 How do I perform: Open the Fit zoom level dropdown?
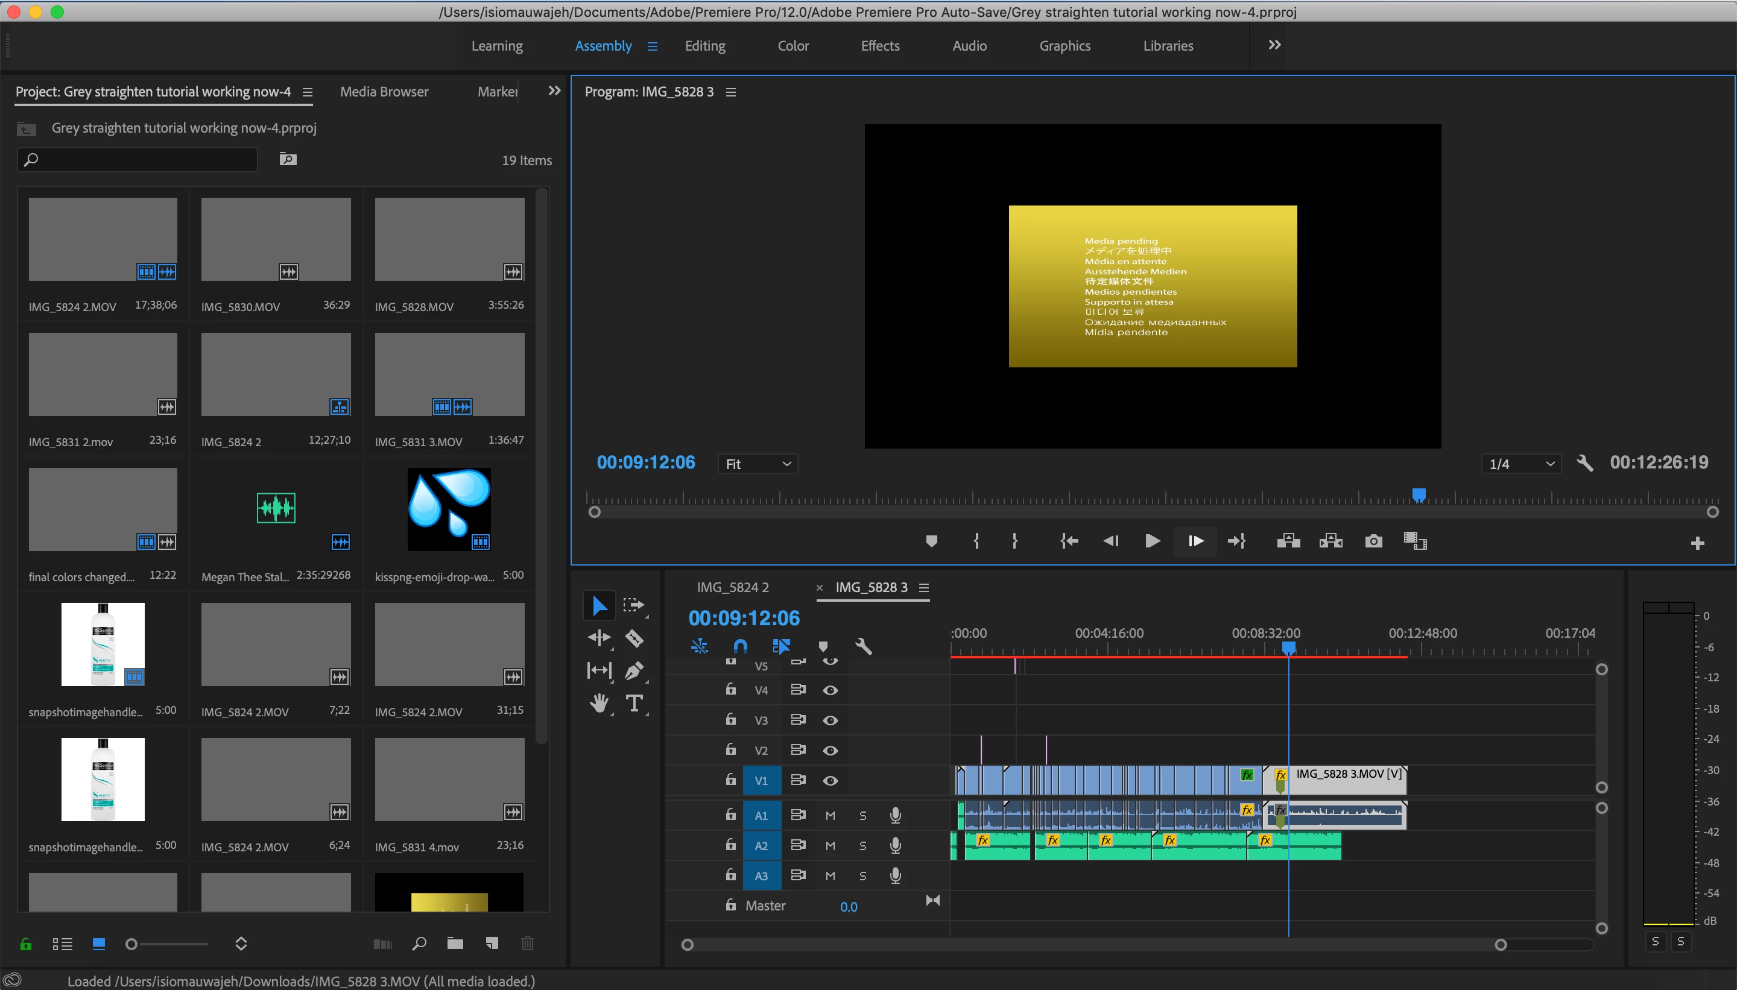pyautogui.click(x=758, y=464)
